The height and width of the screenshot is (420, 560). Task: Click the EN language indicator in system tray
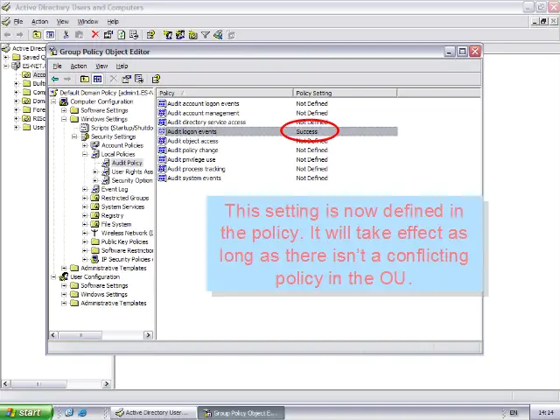(514, 412)
